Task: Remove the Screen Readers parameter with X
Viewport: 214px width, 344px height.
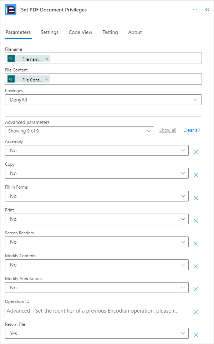Action: point(196,244)
